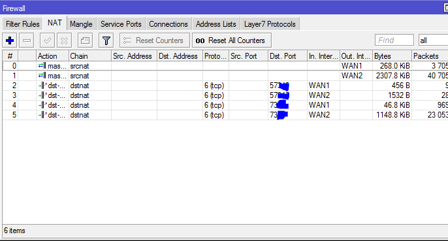This screenshot has width=448, height=241.
Task: Sort by the Chain column header
Action: pyautogui.click(x=89, y=56)
